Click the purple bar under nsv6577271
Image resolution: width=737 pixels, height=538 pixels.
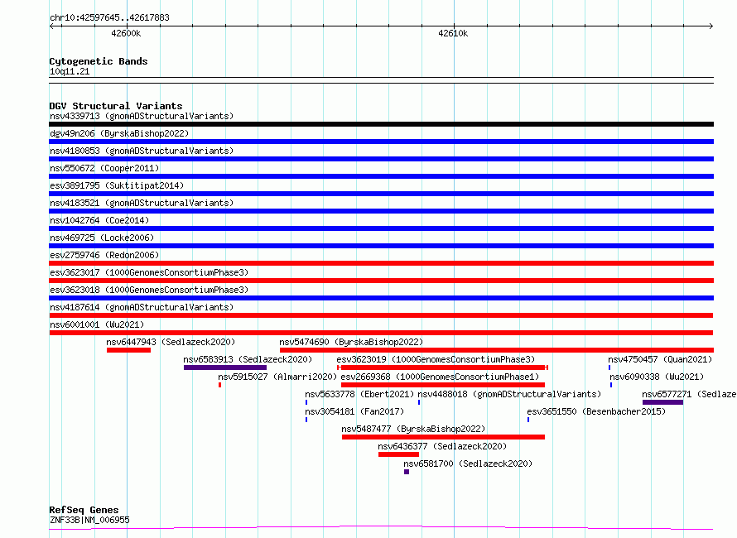point(662,402)
